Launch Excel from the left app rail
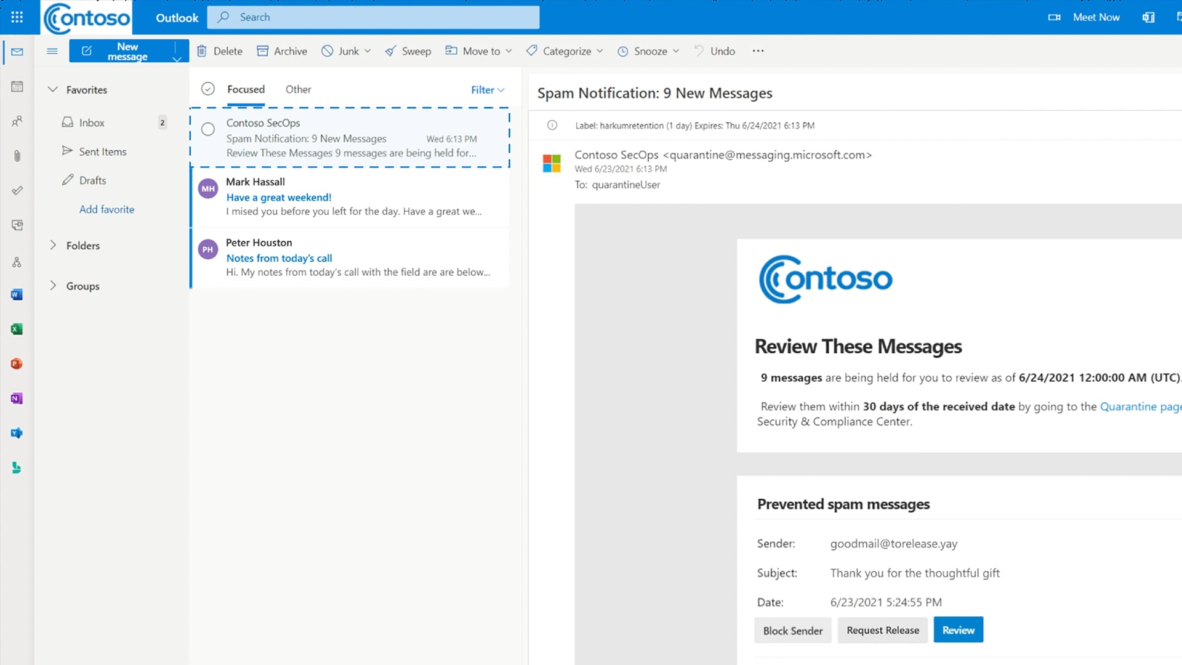1182x665 pixels. (x=17, y=329)
